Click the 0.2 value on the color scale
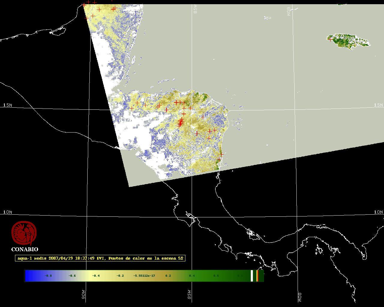Image resolution: width=384 pixels, height=307 pixels. (168, 276)
